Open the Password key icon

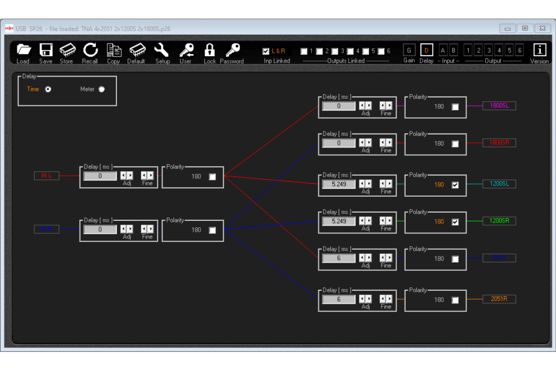[232, 50]
